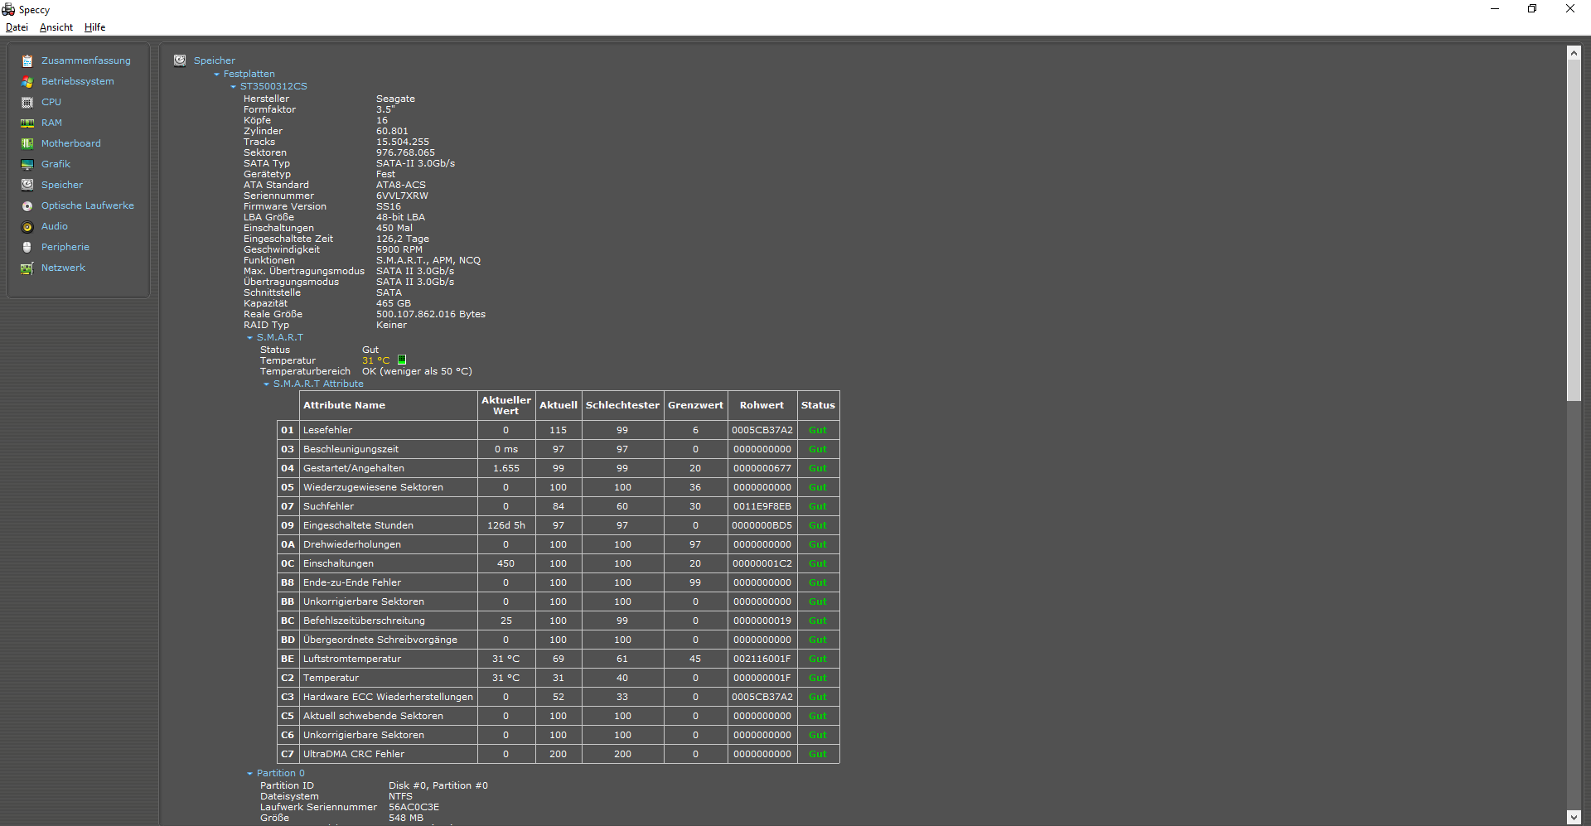Image resolution: width=1591 pixels, height=826 pixels.
Task: Open the Ansicht menu
Action: pyautogui.click(x=56, y=27)
